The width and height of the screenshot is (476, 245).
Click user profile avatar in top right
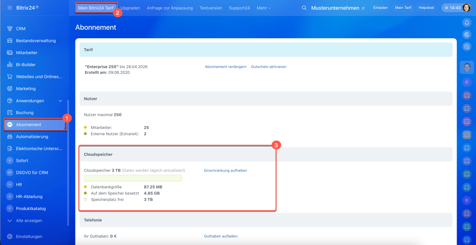tap(466, 8)
